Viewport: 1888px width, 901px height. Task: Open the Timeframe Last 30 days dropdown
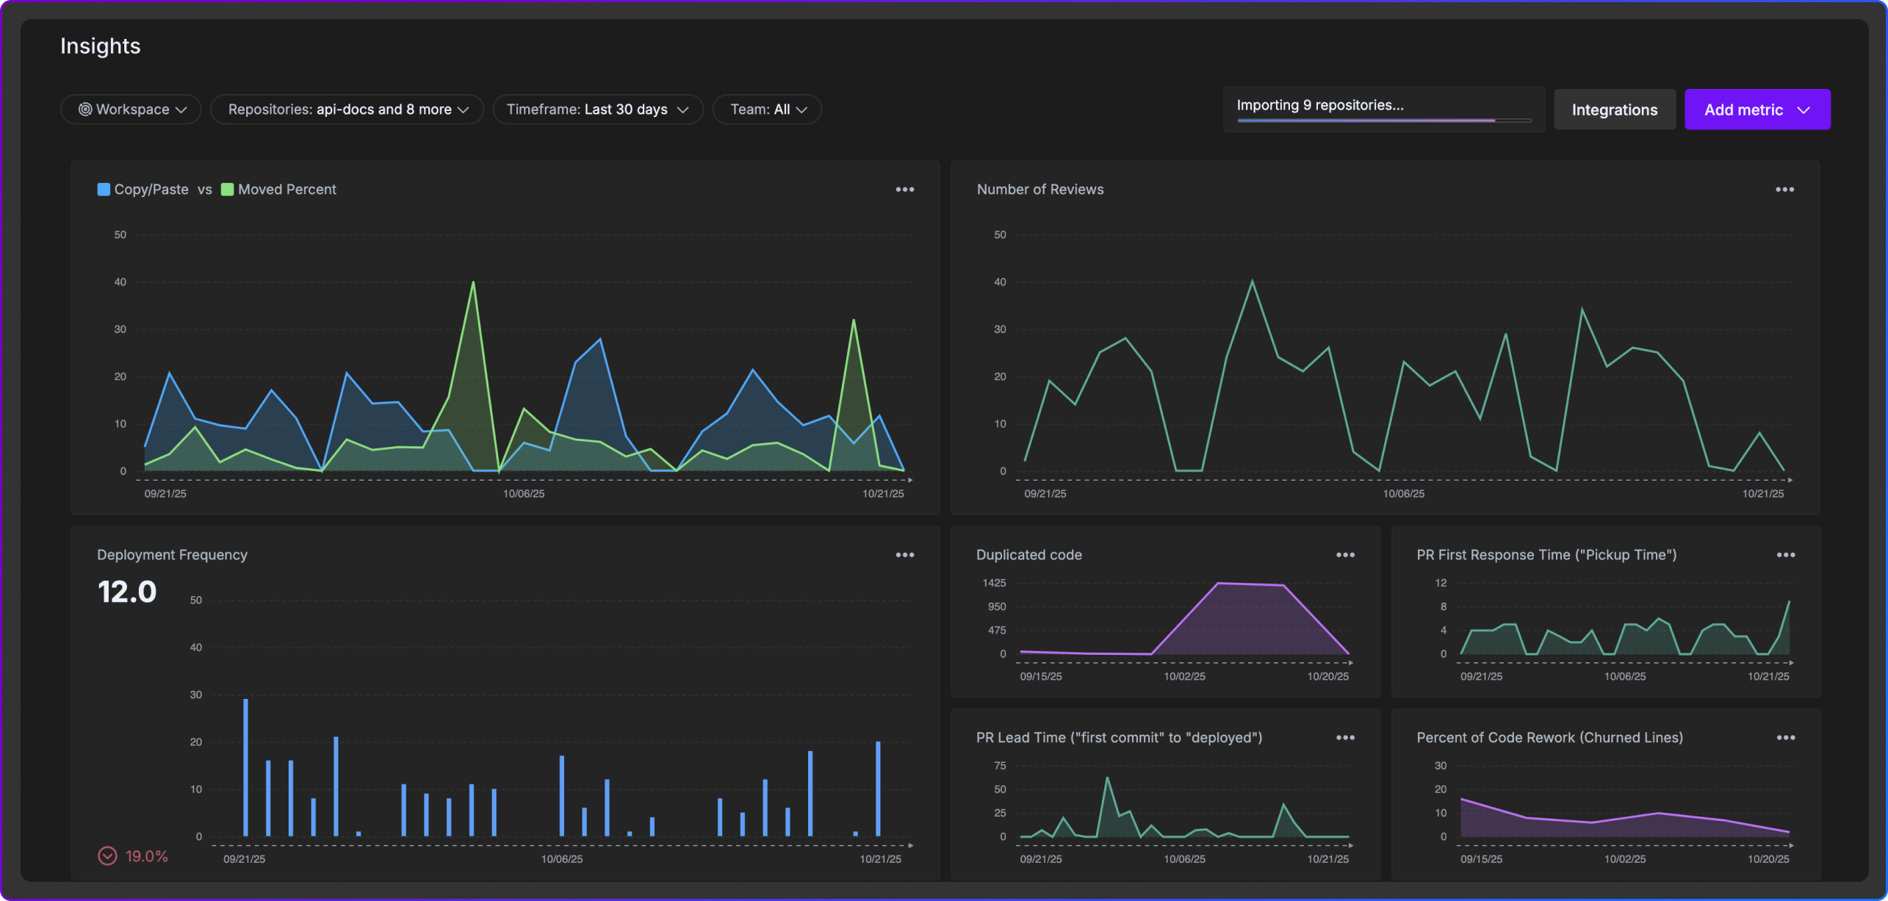(x=597, y=110)
